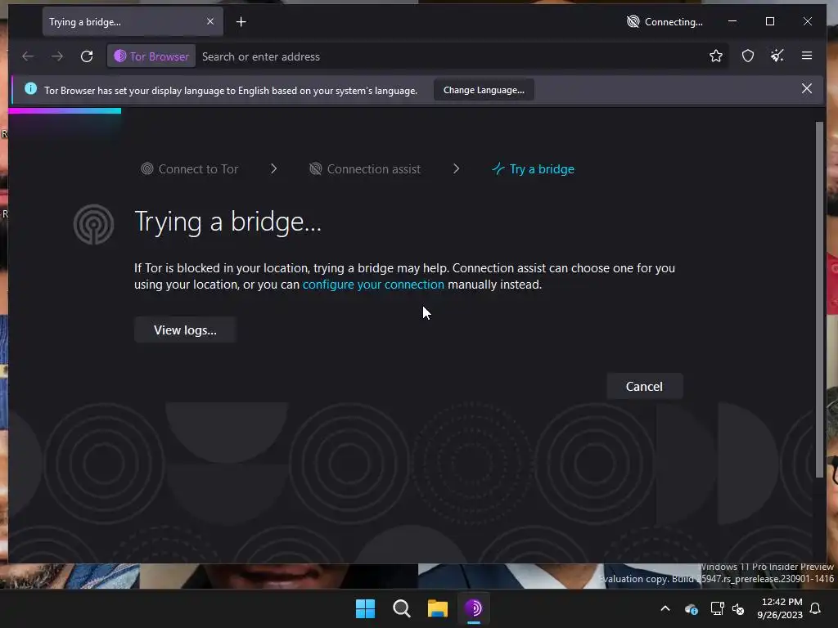Show hidden system tray icons
The width and height of the screenshot is (838, 628).
click(x=665, y=608)
